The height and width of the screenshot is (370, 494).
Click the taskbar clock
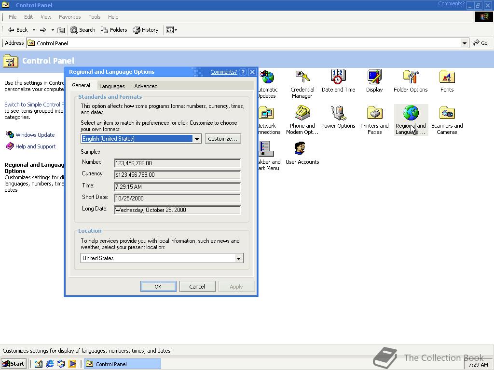coord(478,365)
